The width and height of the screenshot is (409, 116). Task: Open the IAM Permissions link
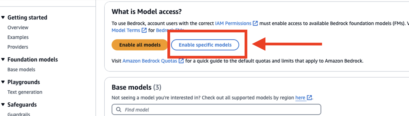[233, 23]
